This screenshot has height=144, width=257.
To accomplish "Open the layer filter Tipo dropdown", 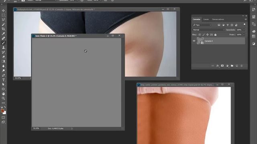I will coord(202,25).
